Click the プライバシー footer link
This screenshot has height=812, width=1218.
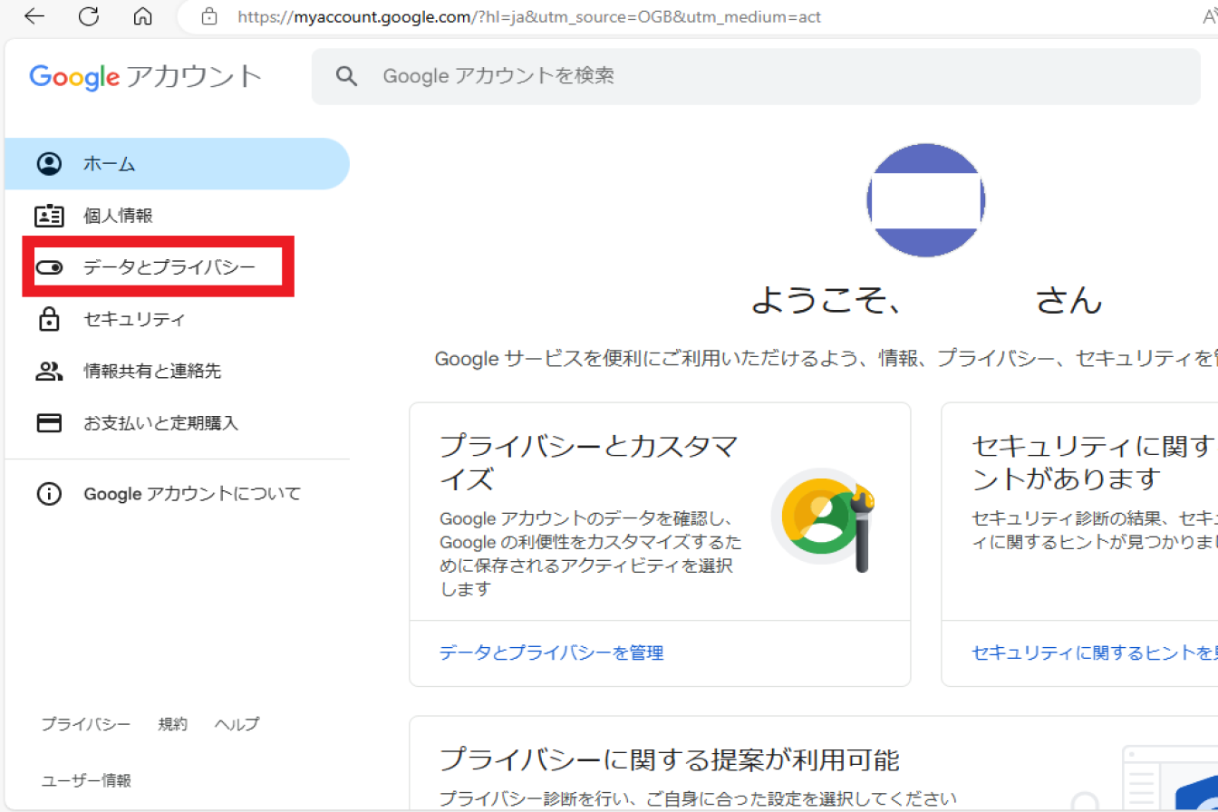point(85,724)
